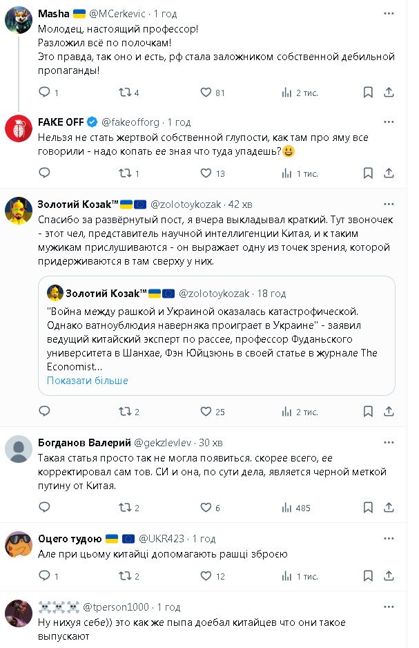
Task: Reply to Оцего тудою's comment
Action: coord(44,576)
